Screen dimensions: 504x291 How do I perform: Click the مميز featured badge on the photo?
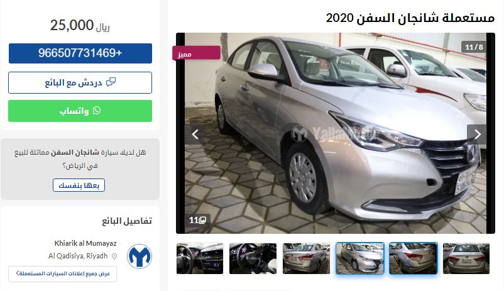point(197,53)
